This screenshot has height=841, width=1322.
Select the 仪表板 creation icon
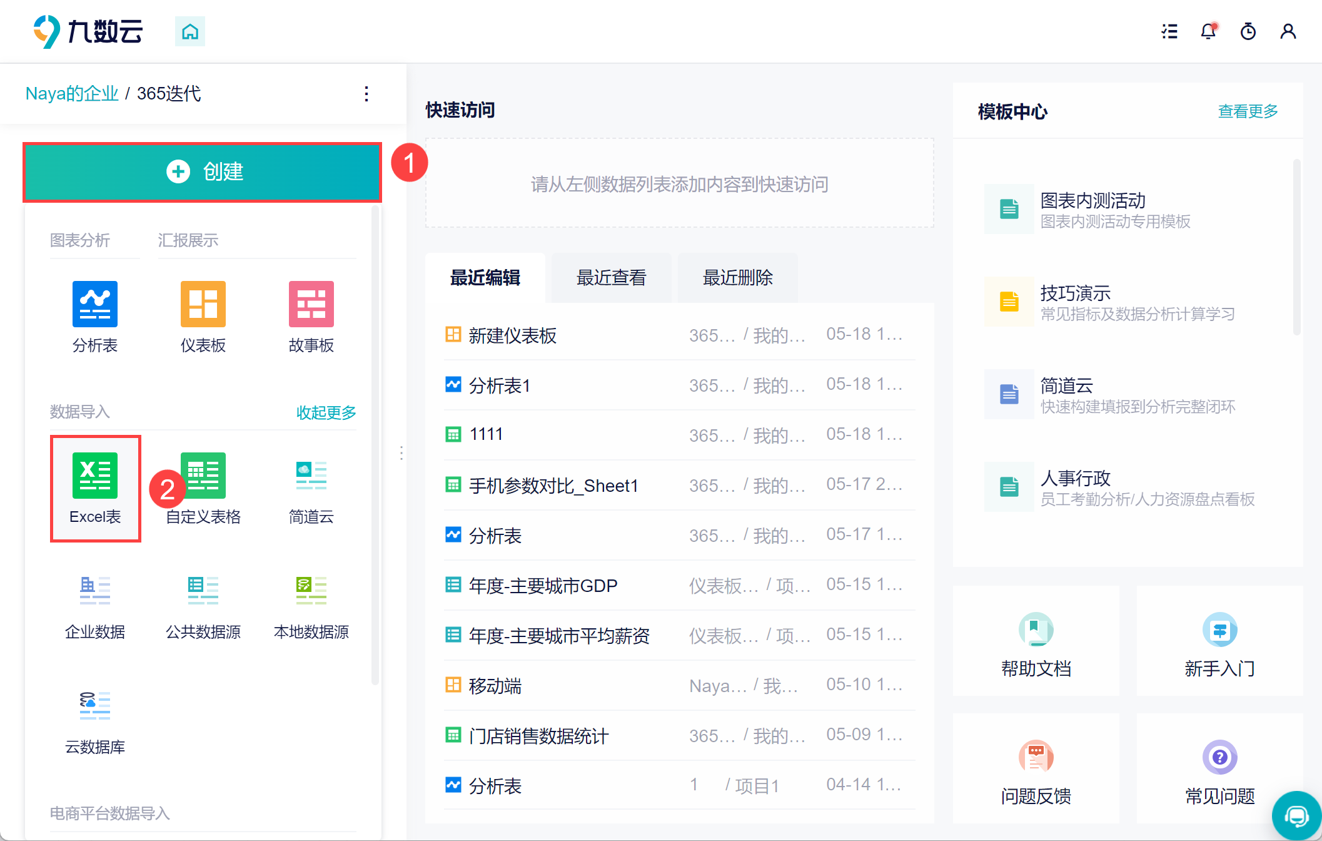tap(203, 304)
